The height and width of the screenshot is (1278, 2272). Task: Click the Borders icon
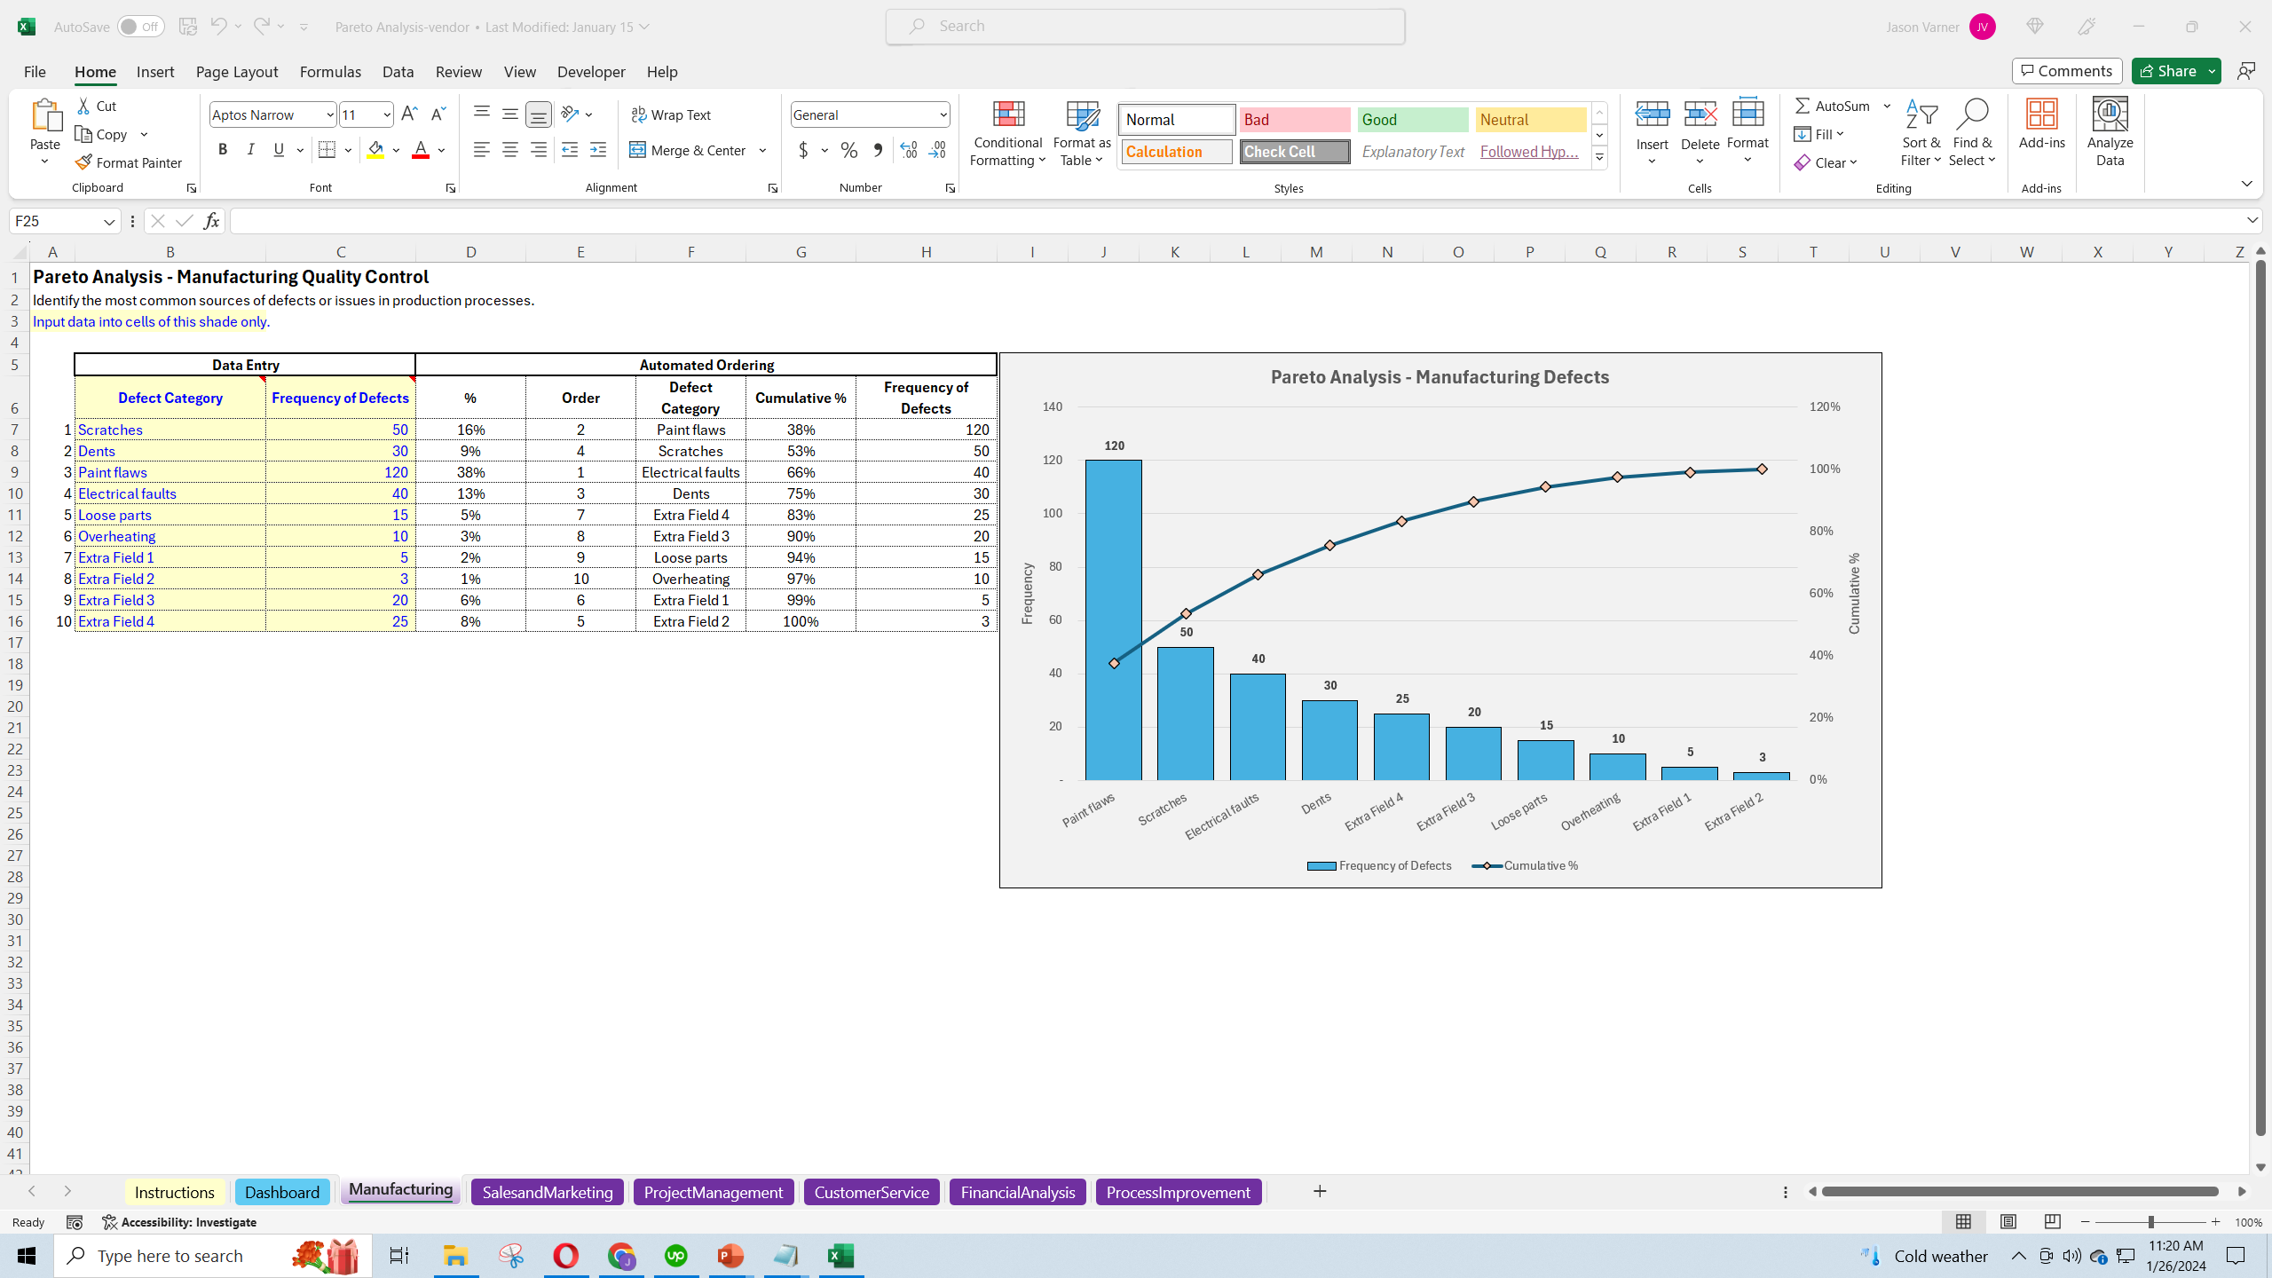click(x=327, y=150)
